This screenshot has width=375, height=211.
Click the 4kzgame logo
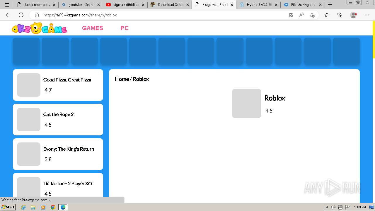click(40, 28)
